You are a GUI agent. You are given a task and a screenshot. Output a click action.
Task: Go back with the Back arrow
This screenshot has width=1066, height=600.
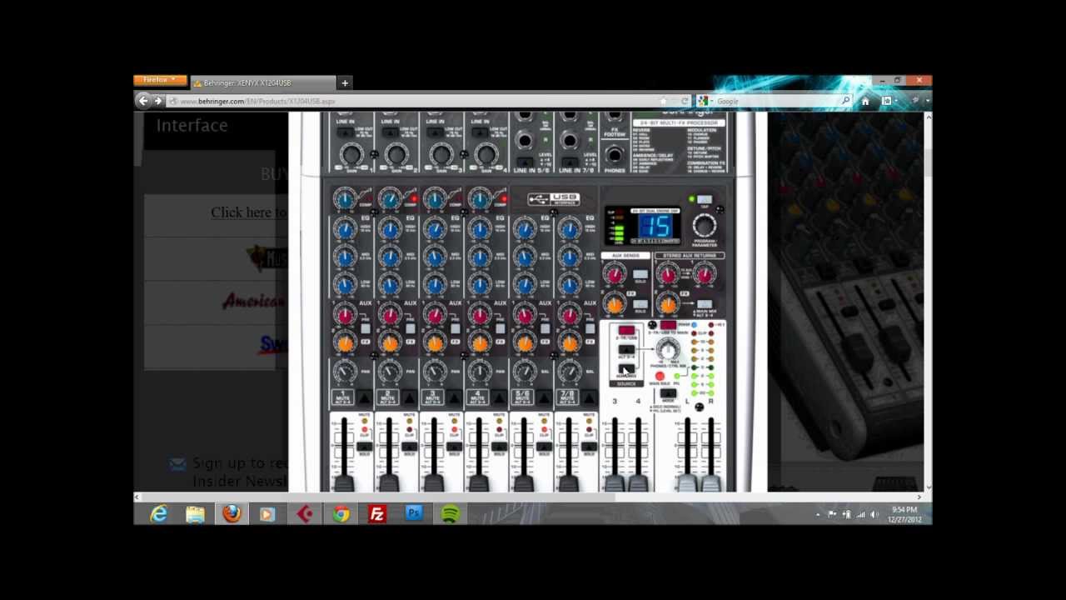[x=143, y=101]
